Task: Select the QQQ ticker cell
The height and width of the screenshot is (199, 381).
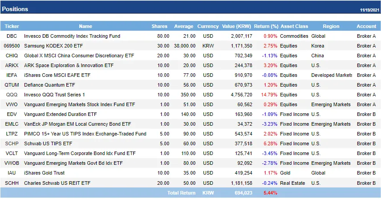Action: click(12, 95)
